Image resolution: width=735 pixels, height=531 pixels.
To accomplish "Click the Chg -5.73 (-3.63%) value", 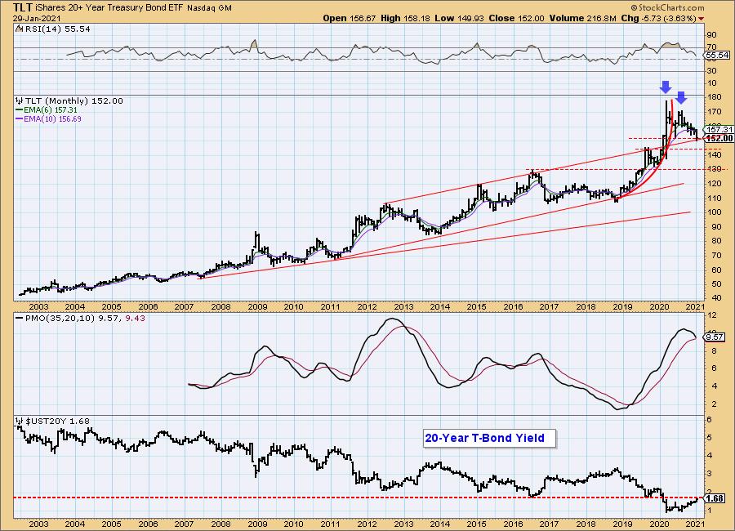I will pos(658,18).
